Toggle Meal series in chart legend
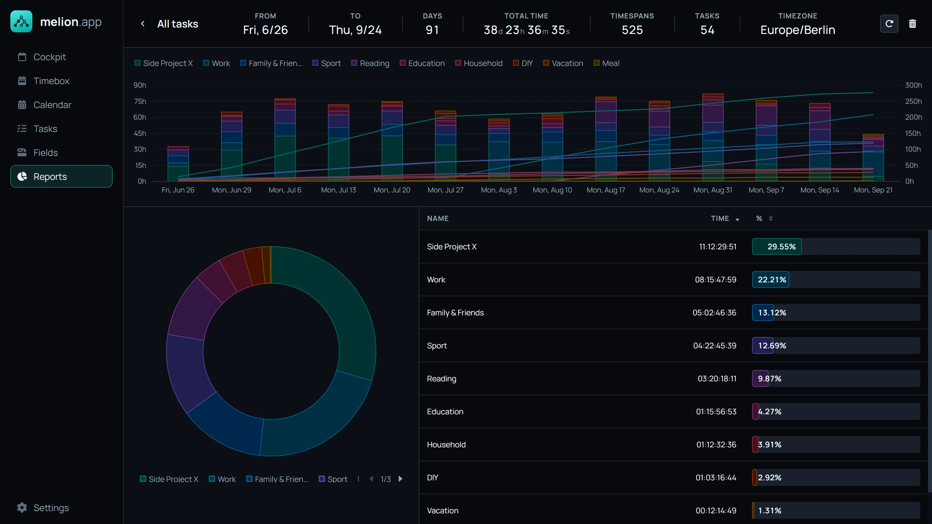This screenshot has height=524, width=932. [x=606, y=63]
